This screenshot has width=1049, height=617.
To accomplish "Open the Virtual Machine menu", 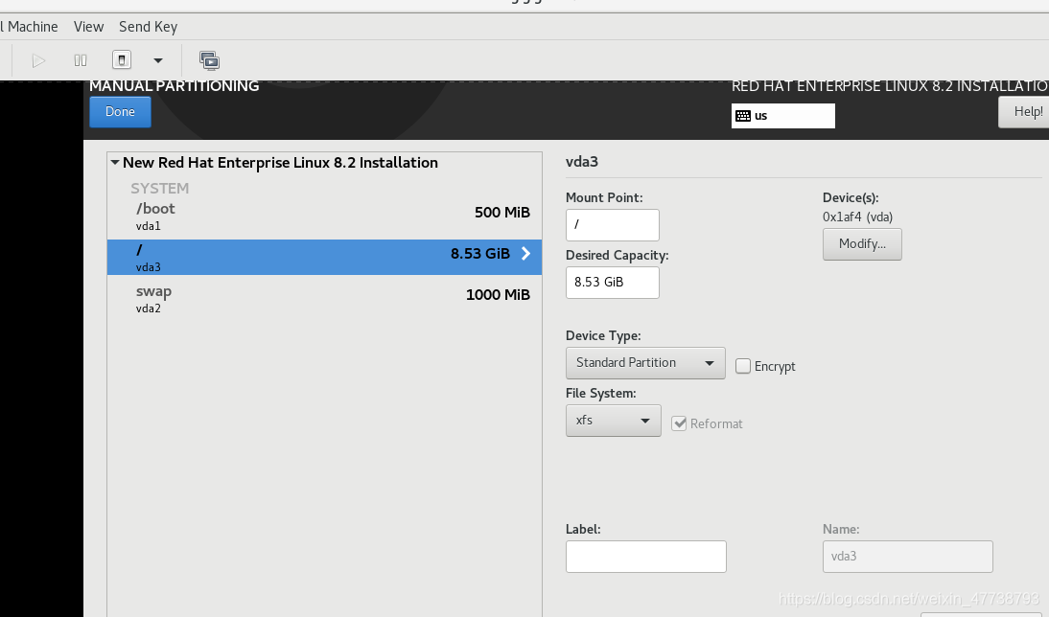I will 29,27.
